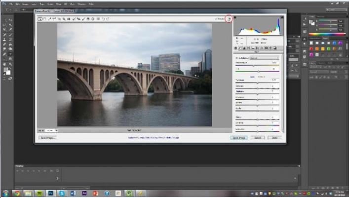Toggle shadow clipping warning on histogram
The image size is (349, 198).
pyautogui.click(x=235, y=17)
